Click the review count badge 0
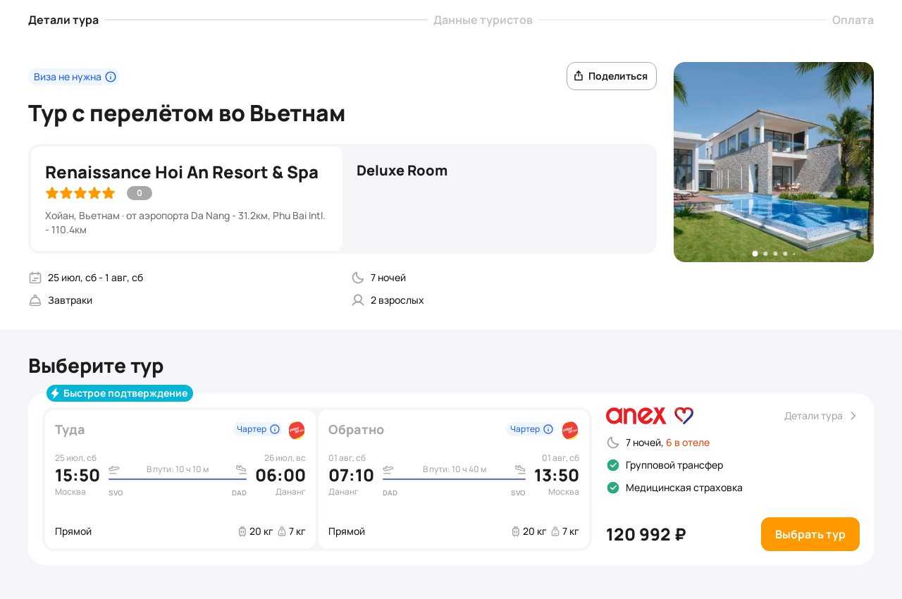Viewport: 902px width, 599px height. [x=140, y=193]
